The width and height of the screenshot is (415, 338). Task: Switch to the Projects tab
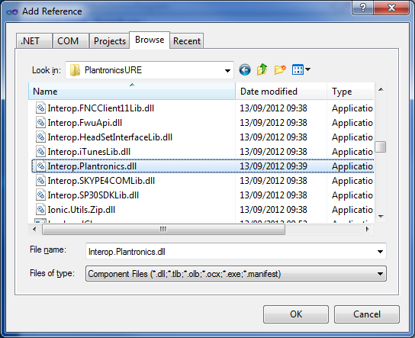click(x=109, y=41)
